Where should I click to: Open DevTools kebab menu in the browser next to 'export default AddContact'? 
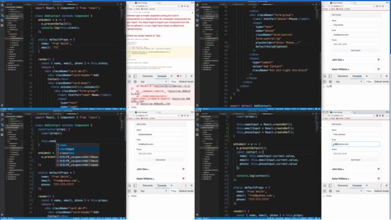[381, 76]
